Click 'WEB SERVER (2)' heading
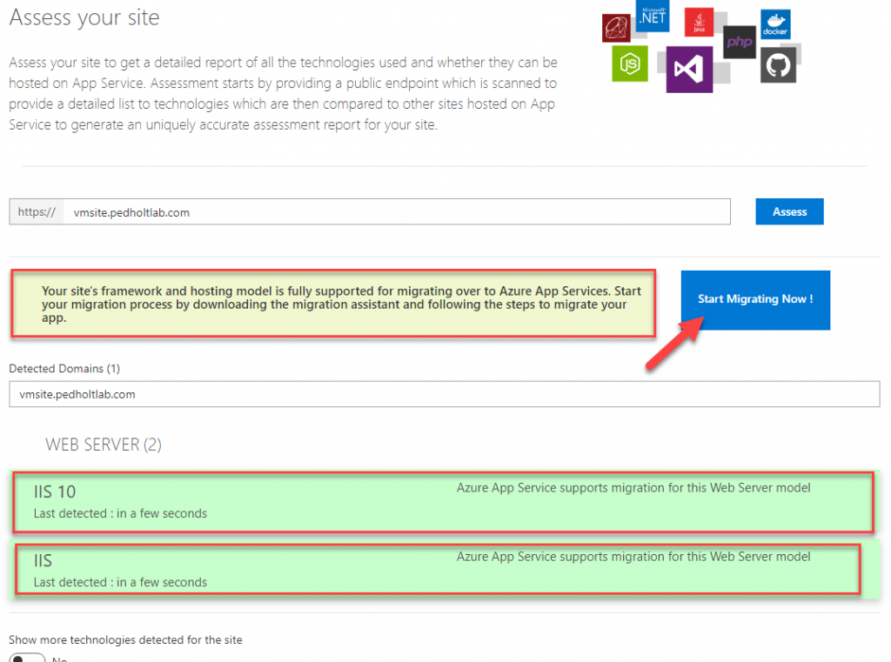 104,445
